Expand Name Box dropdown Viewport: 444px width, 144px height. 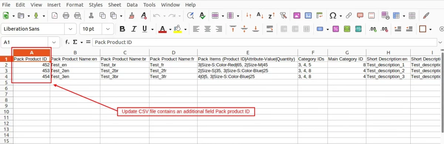coord(54,42)
